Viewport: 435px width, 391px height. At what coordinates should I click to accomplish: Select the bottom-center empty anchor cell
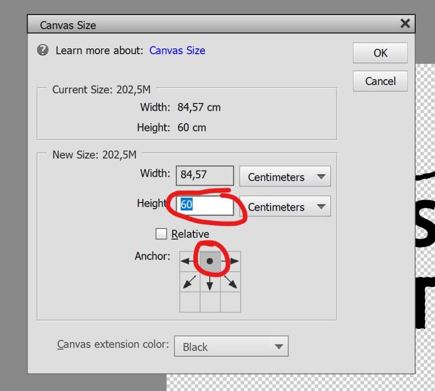click(210, 302)
